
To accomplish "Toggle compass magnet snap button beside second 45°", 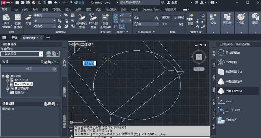I will [x=116, y=21].
